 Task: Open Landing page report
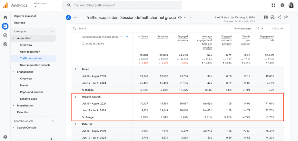[x=28, y=99]
